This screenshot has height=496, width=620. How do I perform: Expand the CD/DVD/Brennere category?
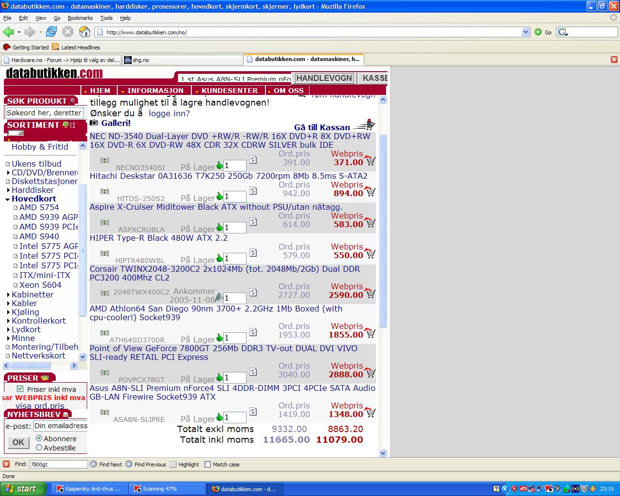[x=8, y=172]
